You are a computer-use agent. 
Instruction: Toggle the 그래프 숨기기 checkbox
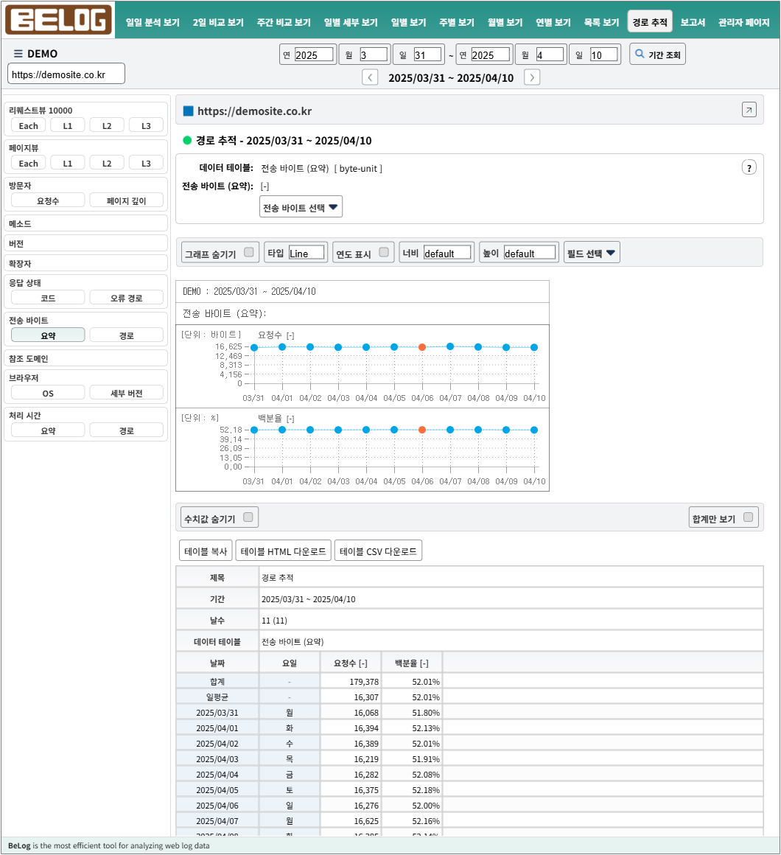(x=248, y=253)
